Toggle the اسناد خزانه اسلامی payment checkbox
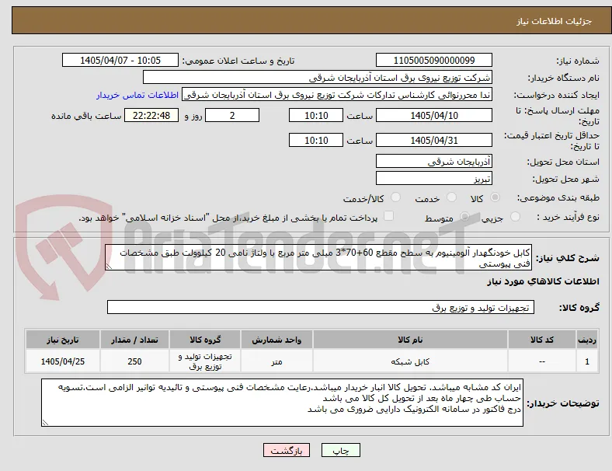 (x=389, y=216)
